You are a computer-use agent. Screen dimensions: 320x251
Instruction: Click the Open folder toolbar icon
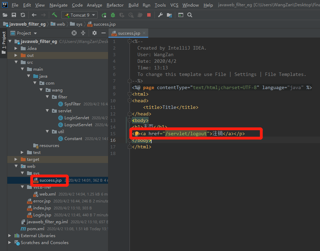(x=5, y=15)
